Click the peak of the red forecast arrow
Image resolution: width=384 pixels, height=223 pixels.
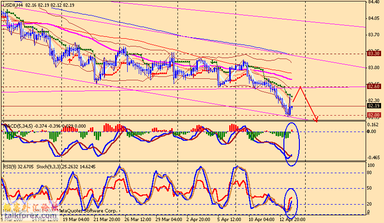[x=301, y=87]
